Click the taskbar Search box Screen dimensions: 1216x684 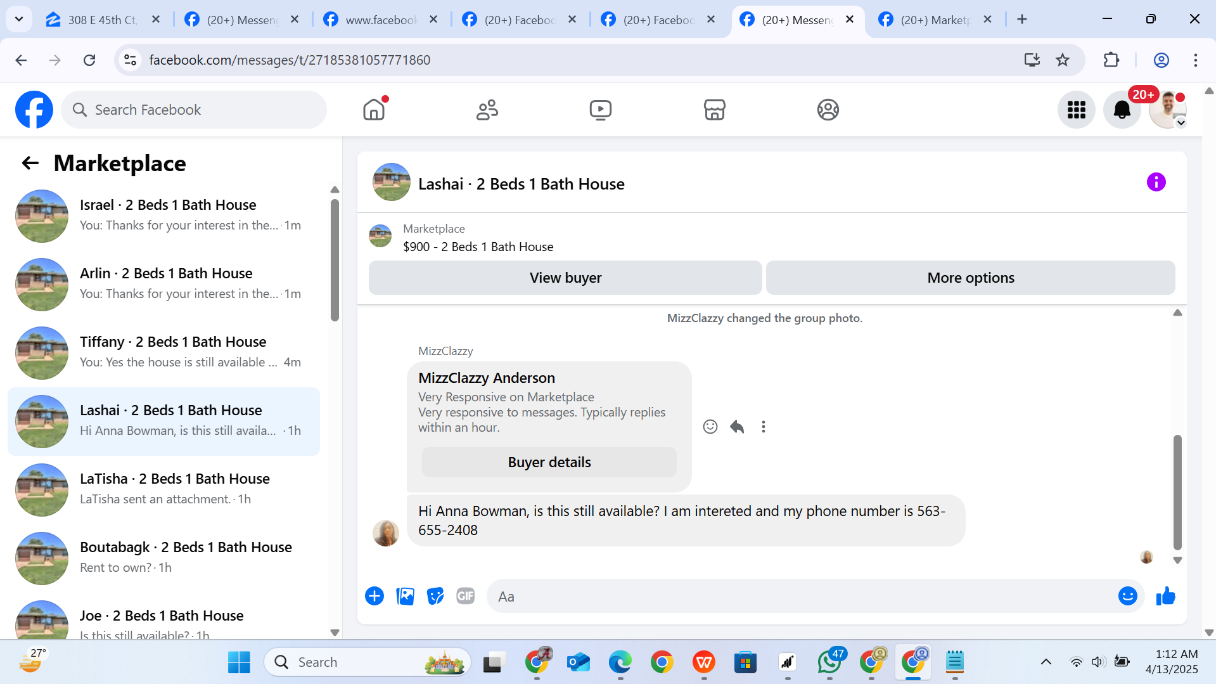368,662
